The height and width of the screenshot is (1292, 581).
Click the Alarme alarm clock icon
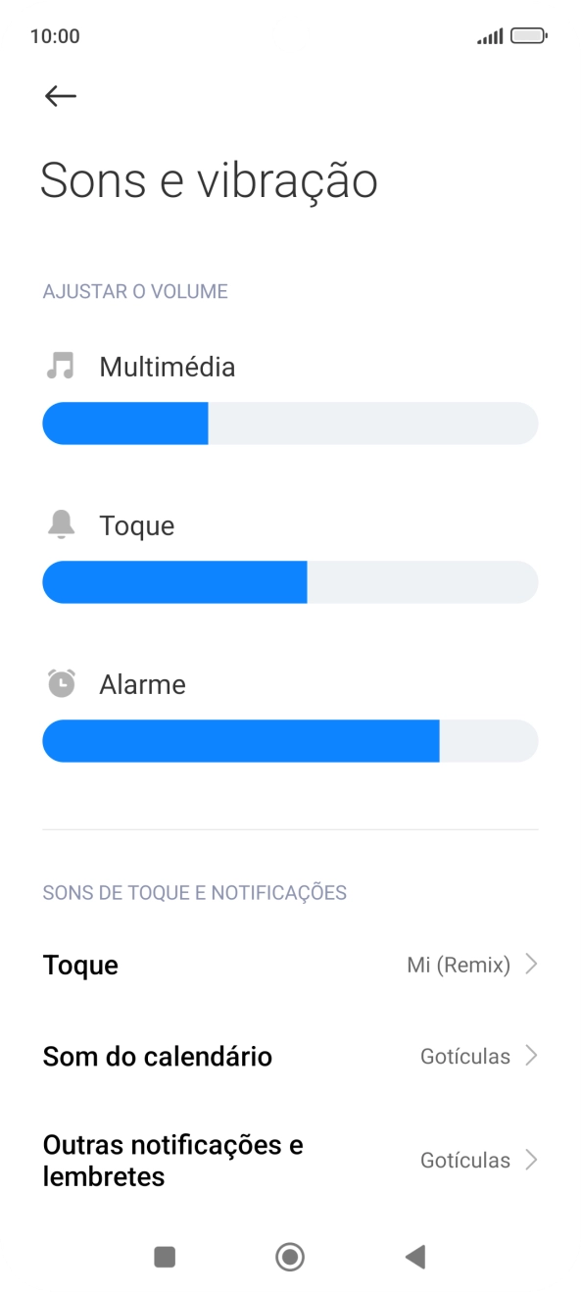(62, 683)
